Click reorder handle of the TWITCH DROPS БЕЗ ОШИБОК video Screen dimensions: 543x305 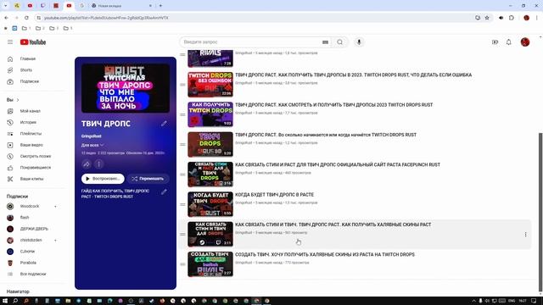coord(182,85)
